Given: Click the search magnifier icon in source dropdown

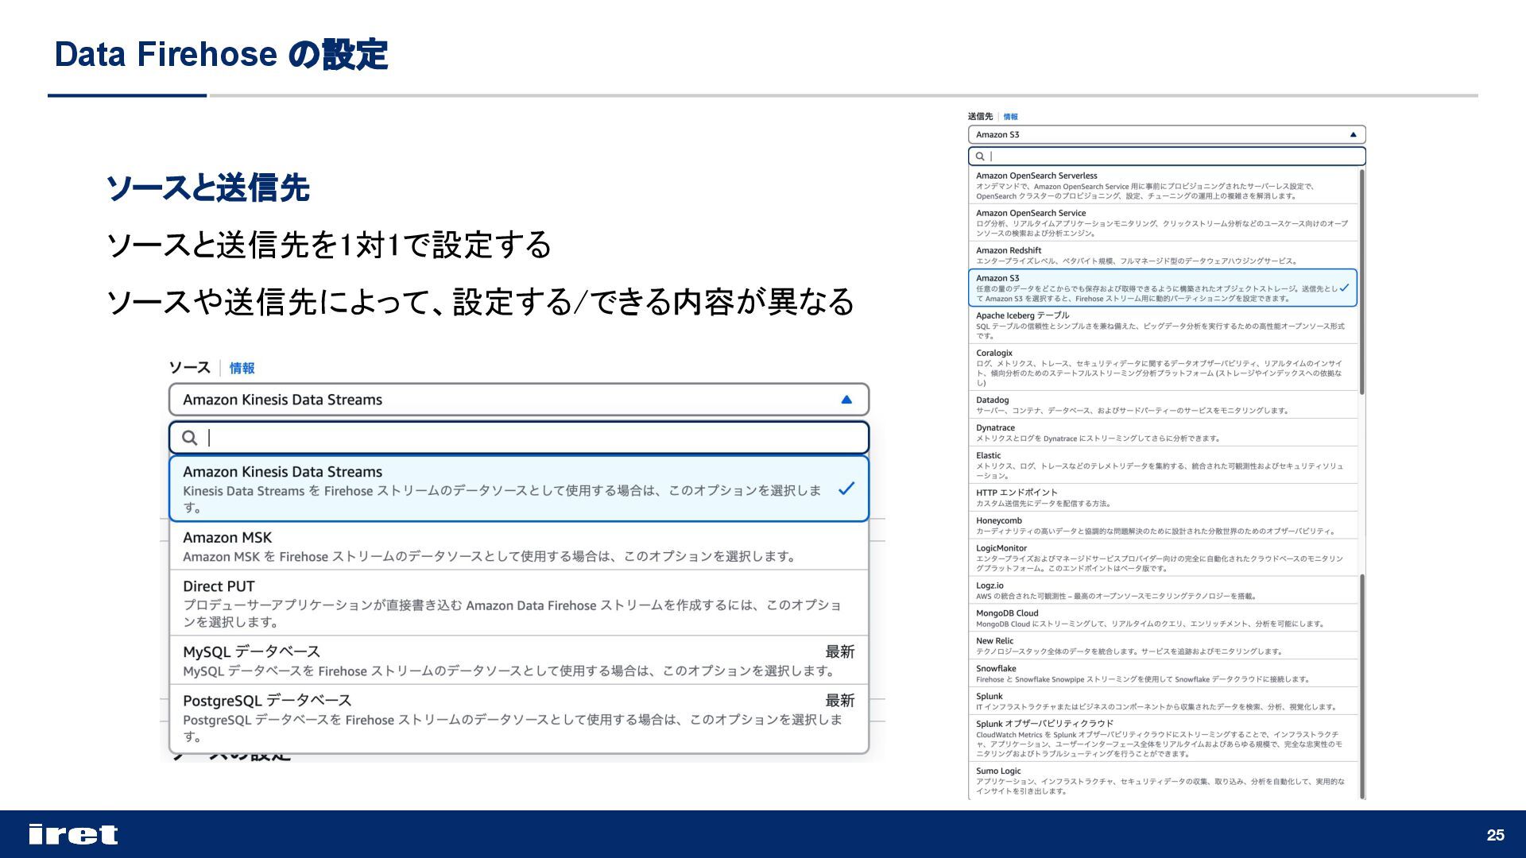Looking at the screenshot, I should 189,438.
